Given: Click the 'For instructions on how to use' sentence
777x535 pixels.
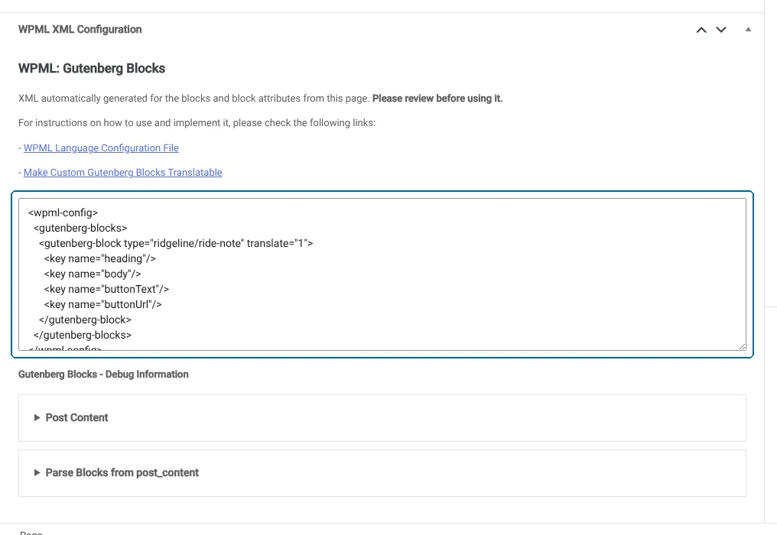Looking at the screenshot, I should [197, 123].
